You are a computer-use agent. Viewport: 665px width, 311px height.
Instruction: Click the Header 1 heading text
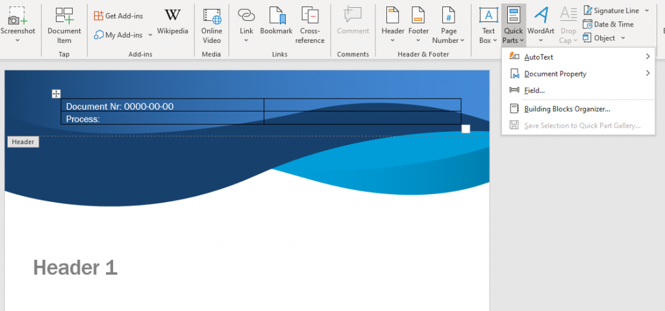coord(75,267)
